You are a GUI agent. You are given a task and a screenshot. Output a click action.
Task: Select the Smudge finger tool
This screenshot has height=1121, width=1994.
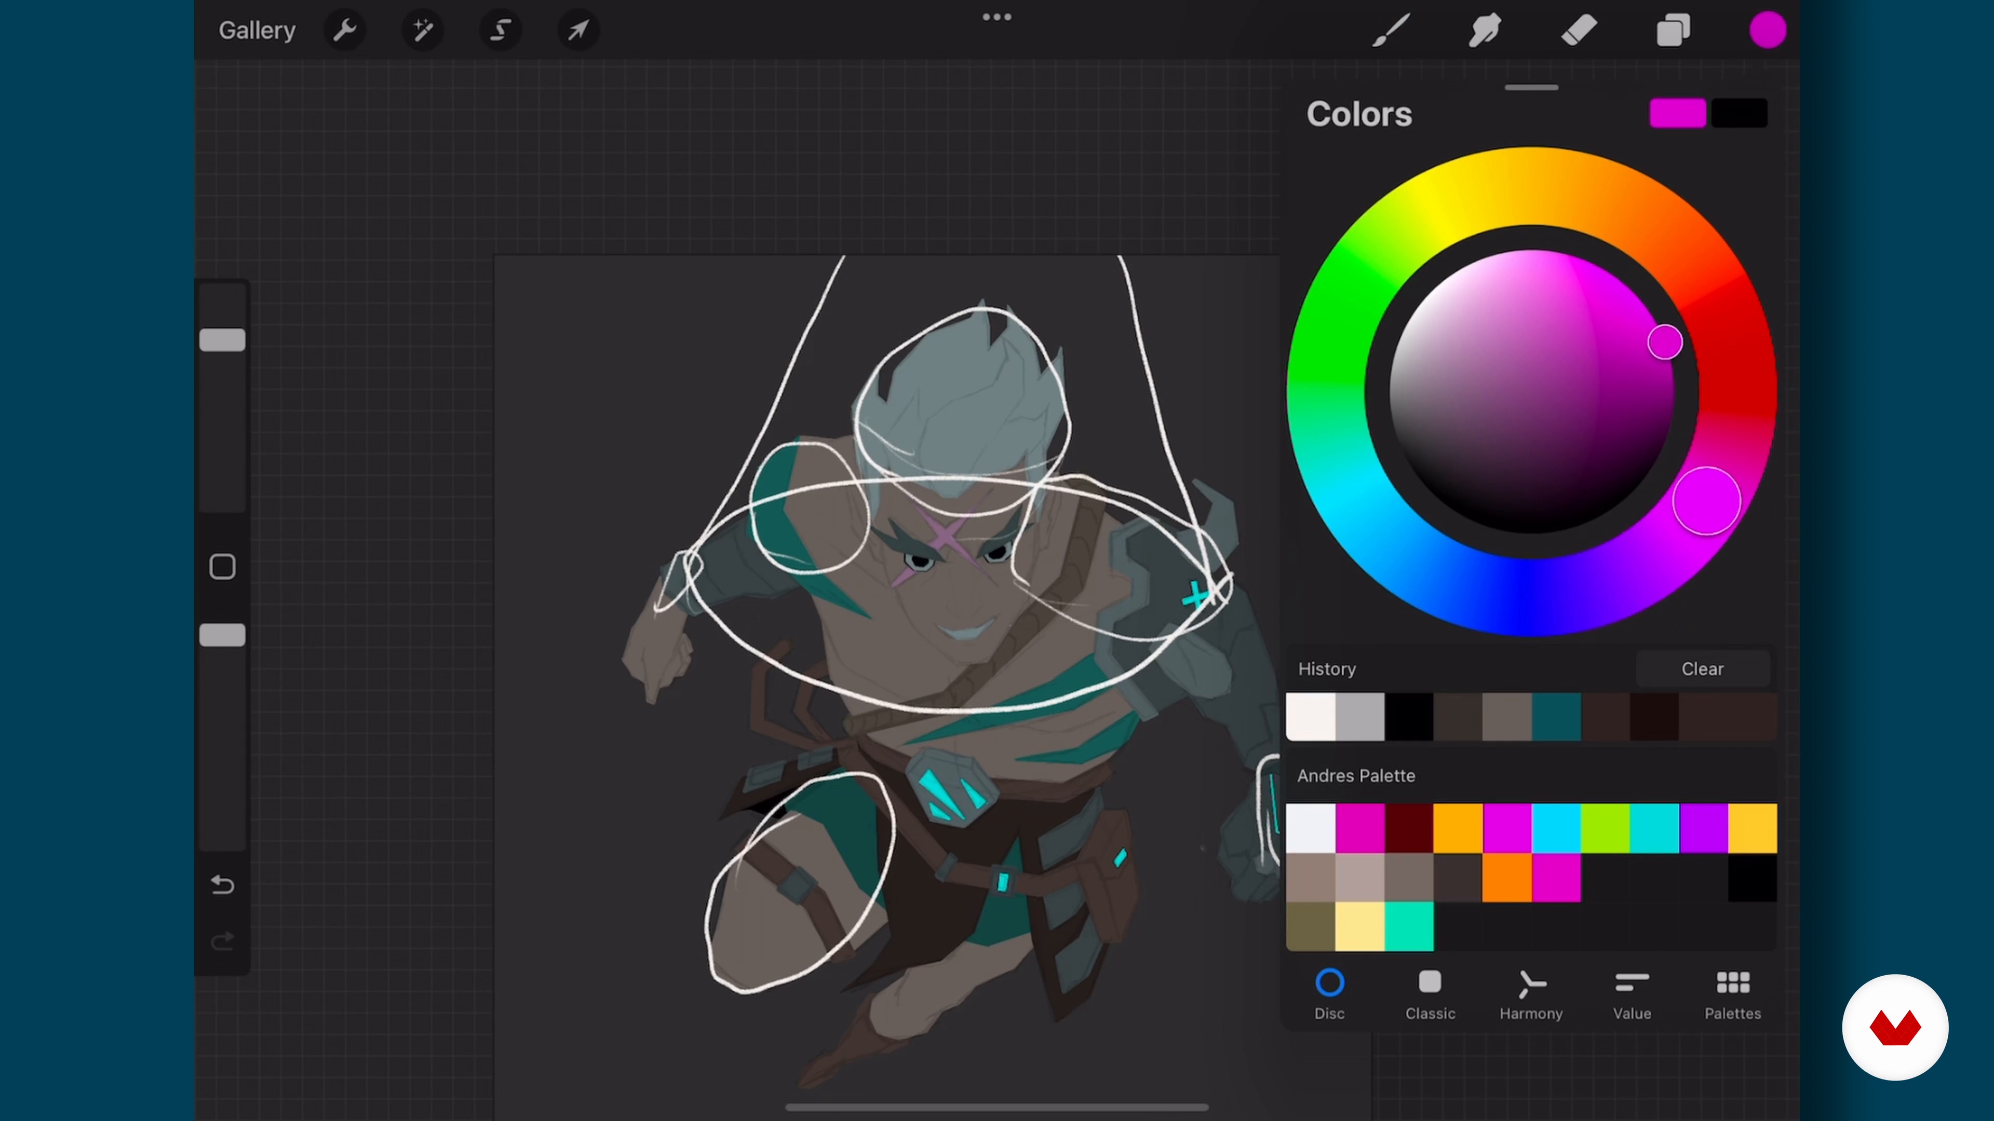(1485, 30)
